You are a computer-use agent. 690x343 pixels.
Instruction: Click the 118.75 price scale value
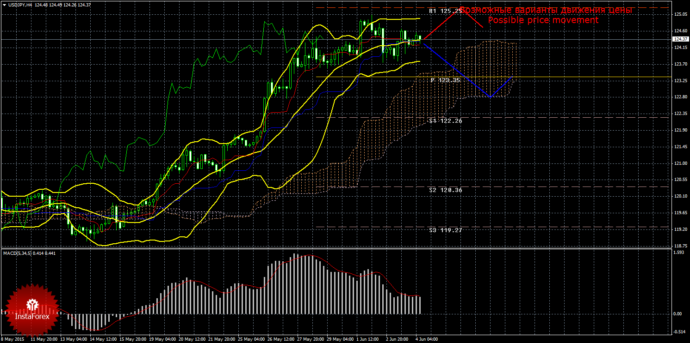click(x=680, y=246)
